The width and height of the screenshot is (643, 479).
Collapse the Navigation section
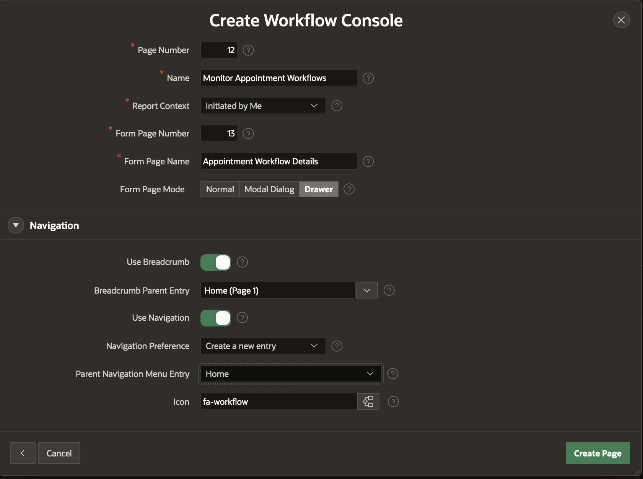pos(16,225)
